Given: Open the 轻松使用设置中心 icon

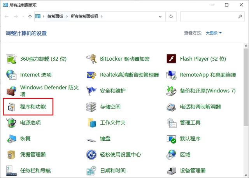Looking at the screenshot, I should 91,155.
